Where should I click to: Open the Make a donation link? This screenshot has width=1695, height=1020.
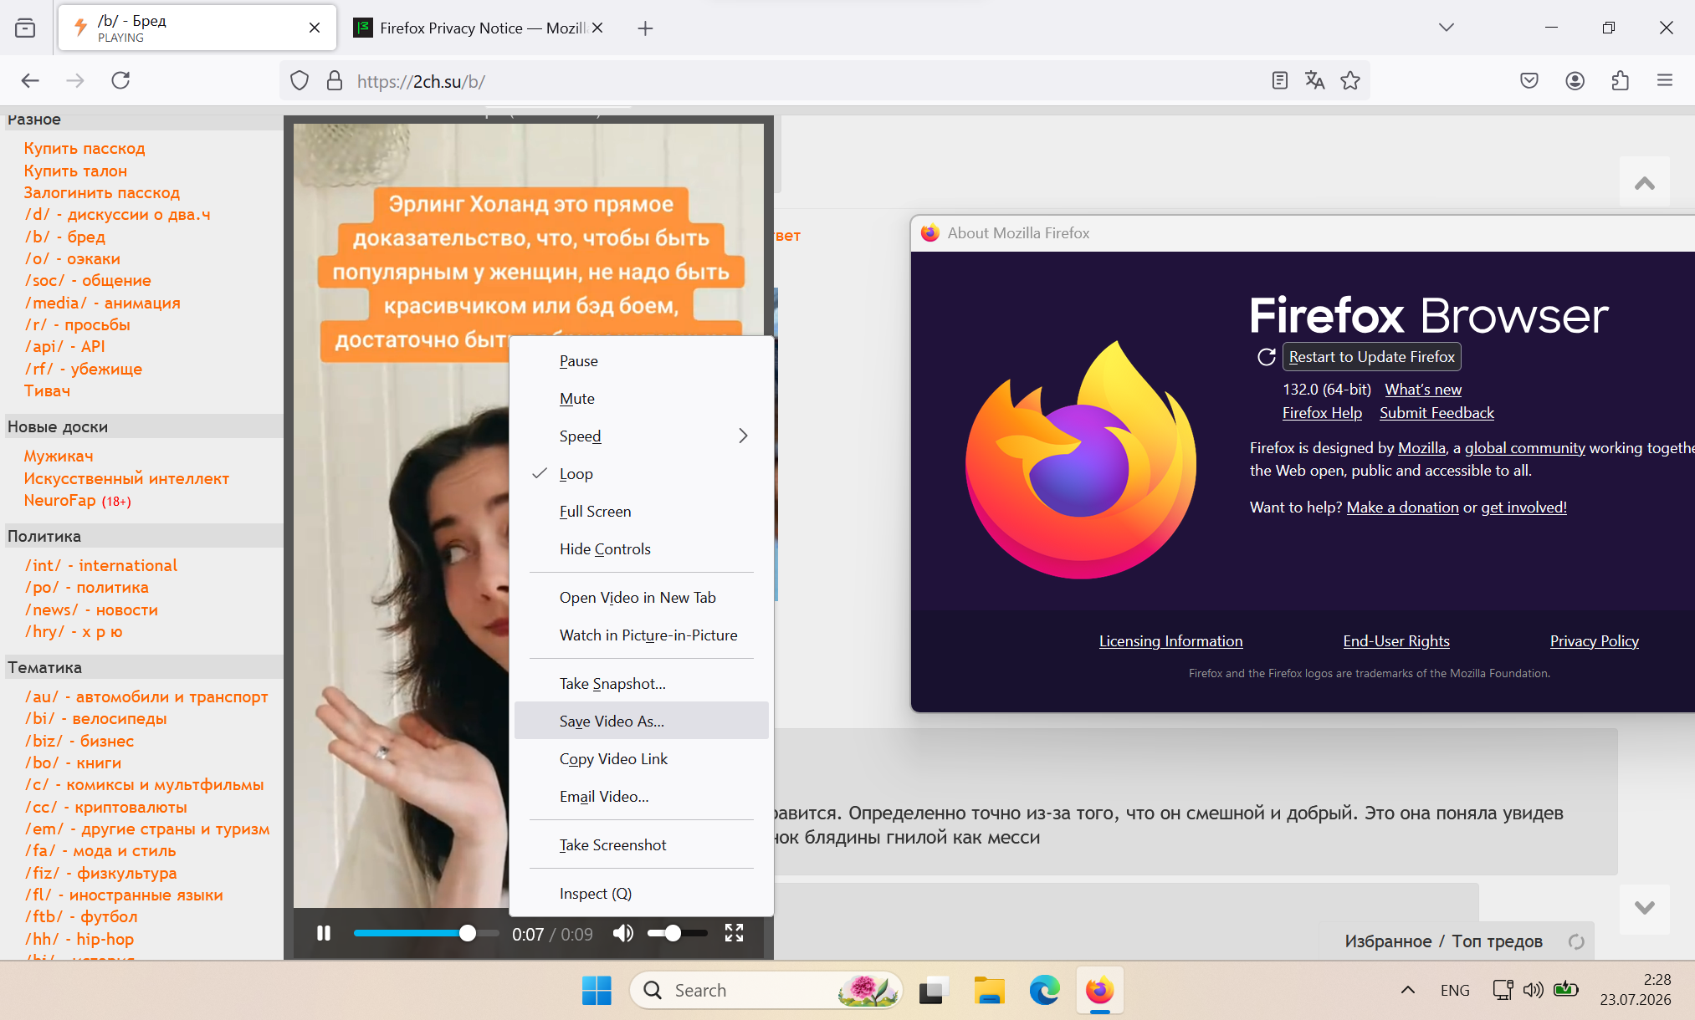[x=1402, y=507]
